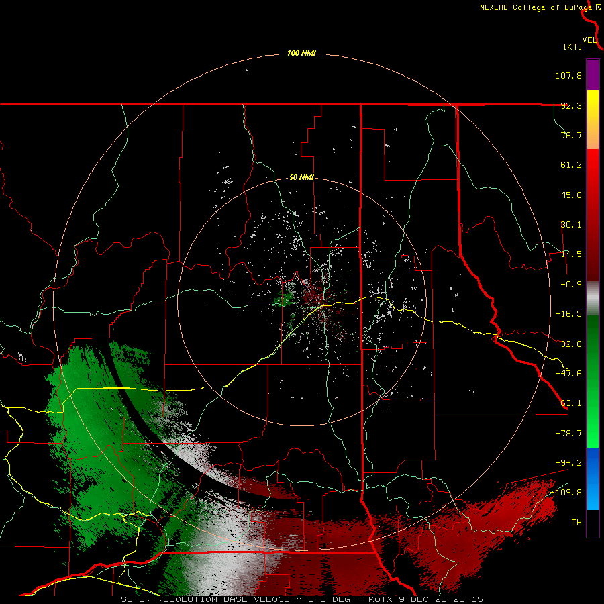Click the red segment of the color bar
The height and width of the screenshot is (604, 604).
pyautogui.click(x=593, y=215)
